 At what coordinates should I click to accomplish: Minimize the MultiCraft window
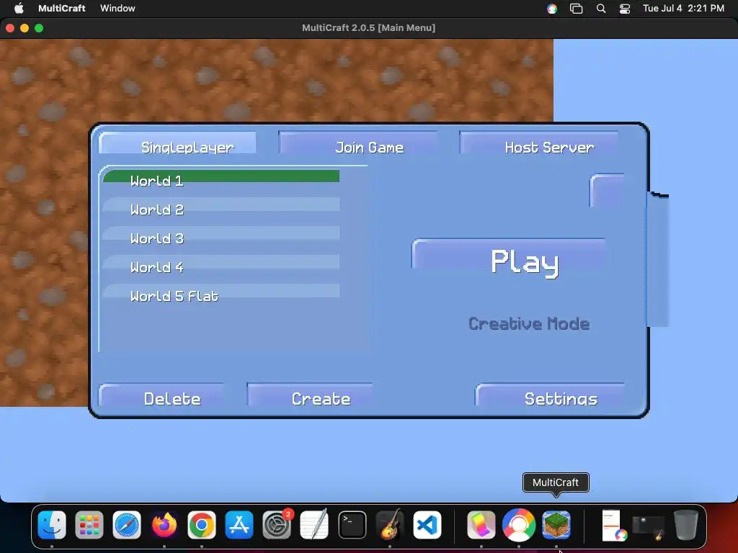pyautogui.click(x=25, y=28)
